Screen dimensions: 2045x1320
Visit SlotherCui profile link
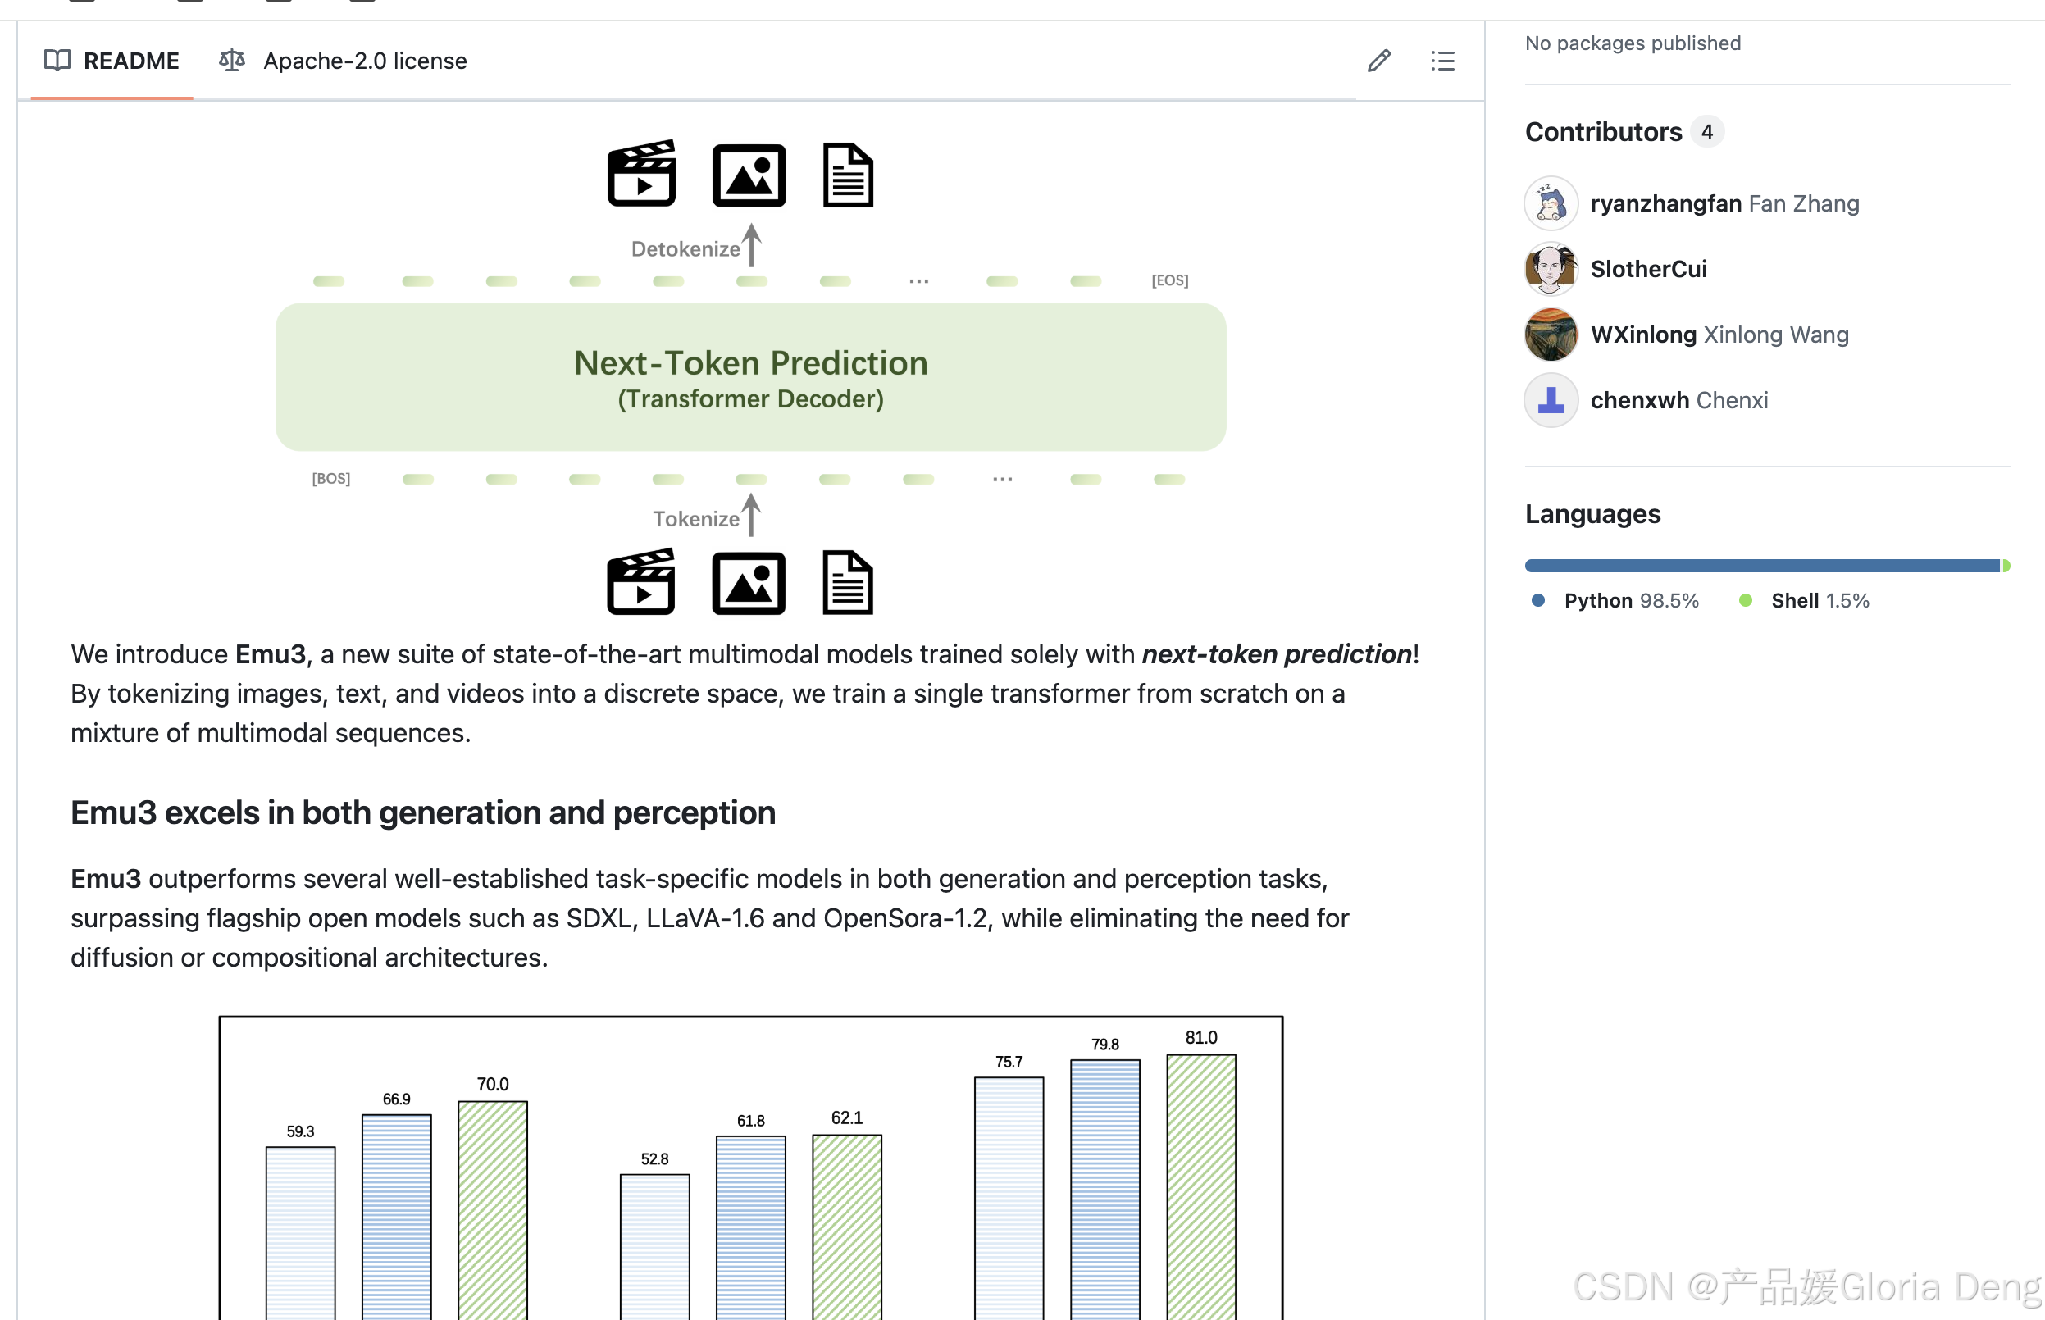[1648, 269]
